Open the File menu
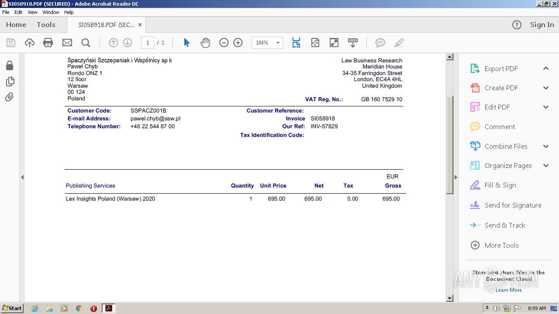Image resolution: width=559 pixels, height=314 pixels. [x=6, y=12]
